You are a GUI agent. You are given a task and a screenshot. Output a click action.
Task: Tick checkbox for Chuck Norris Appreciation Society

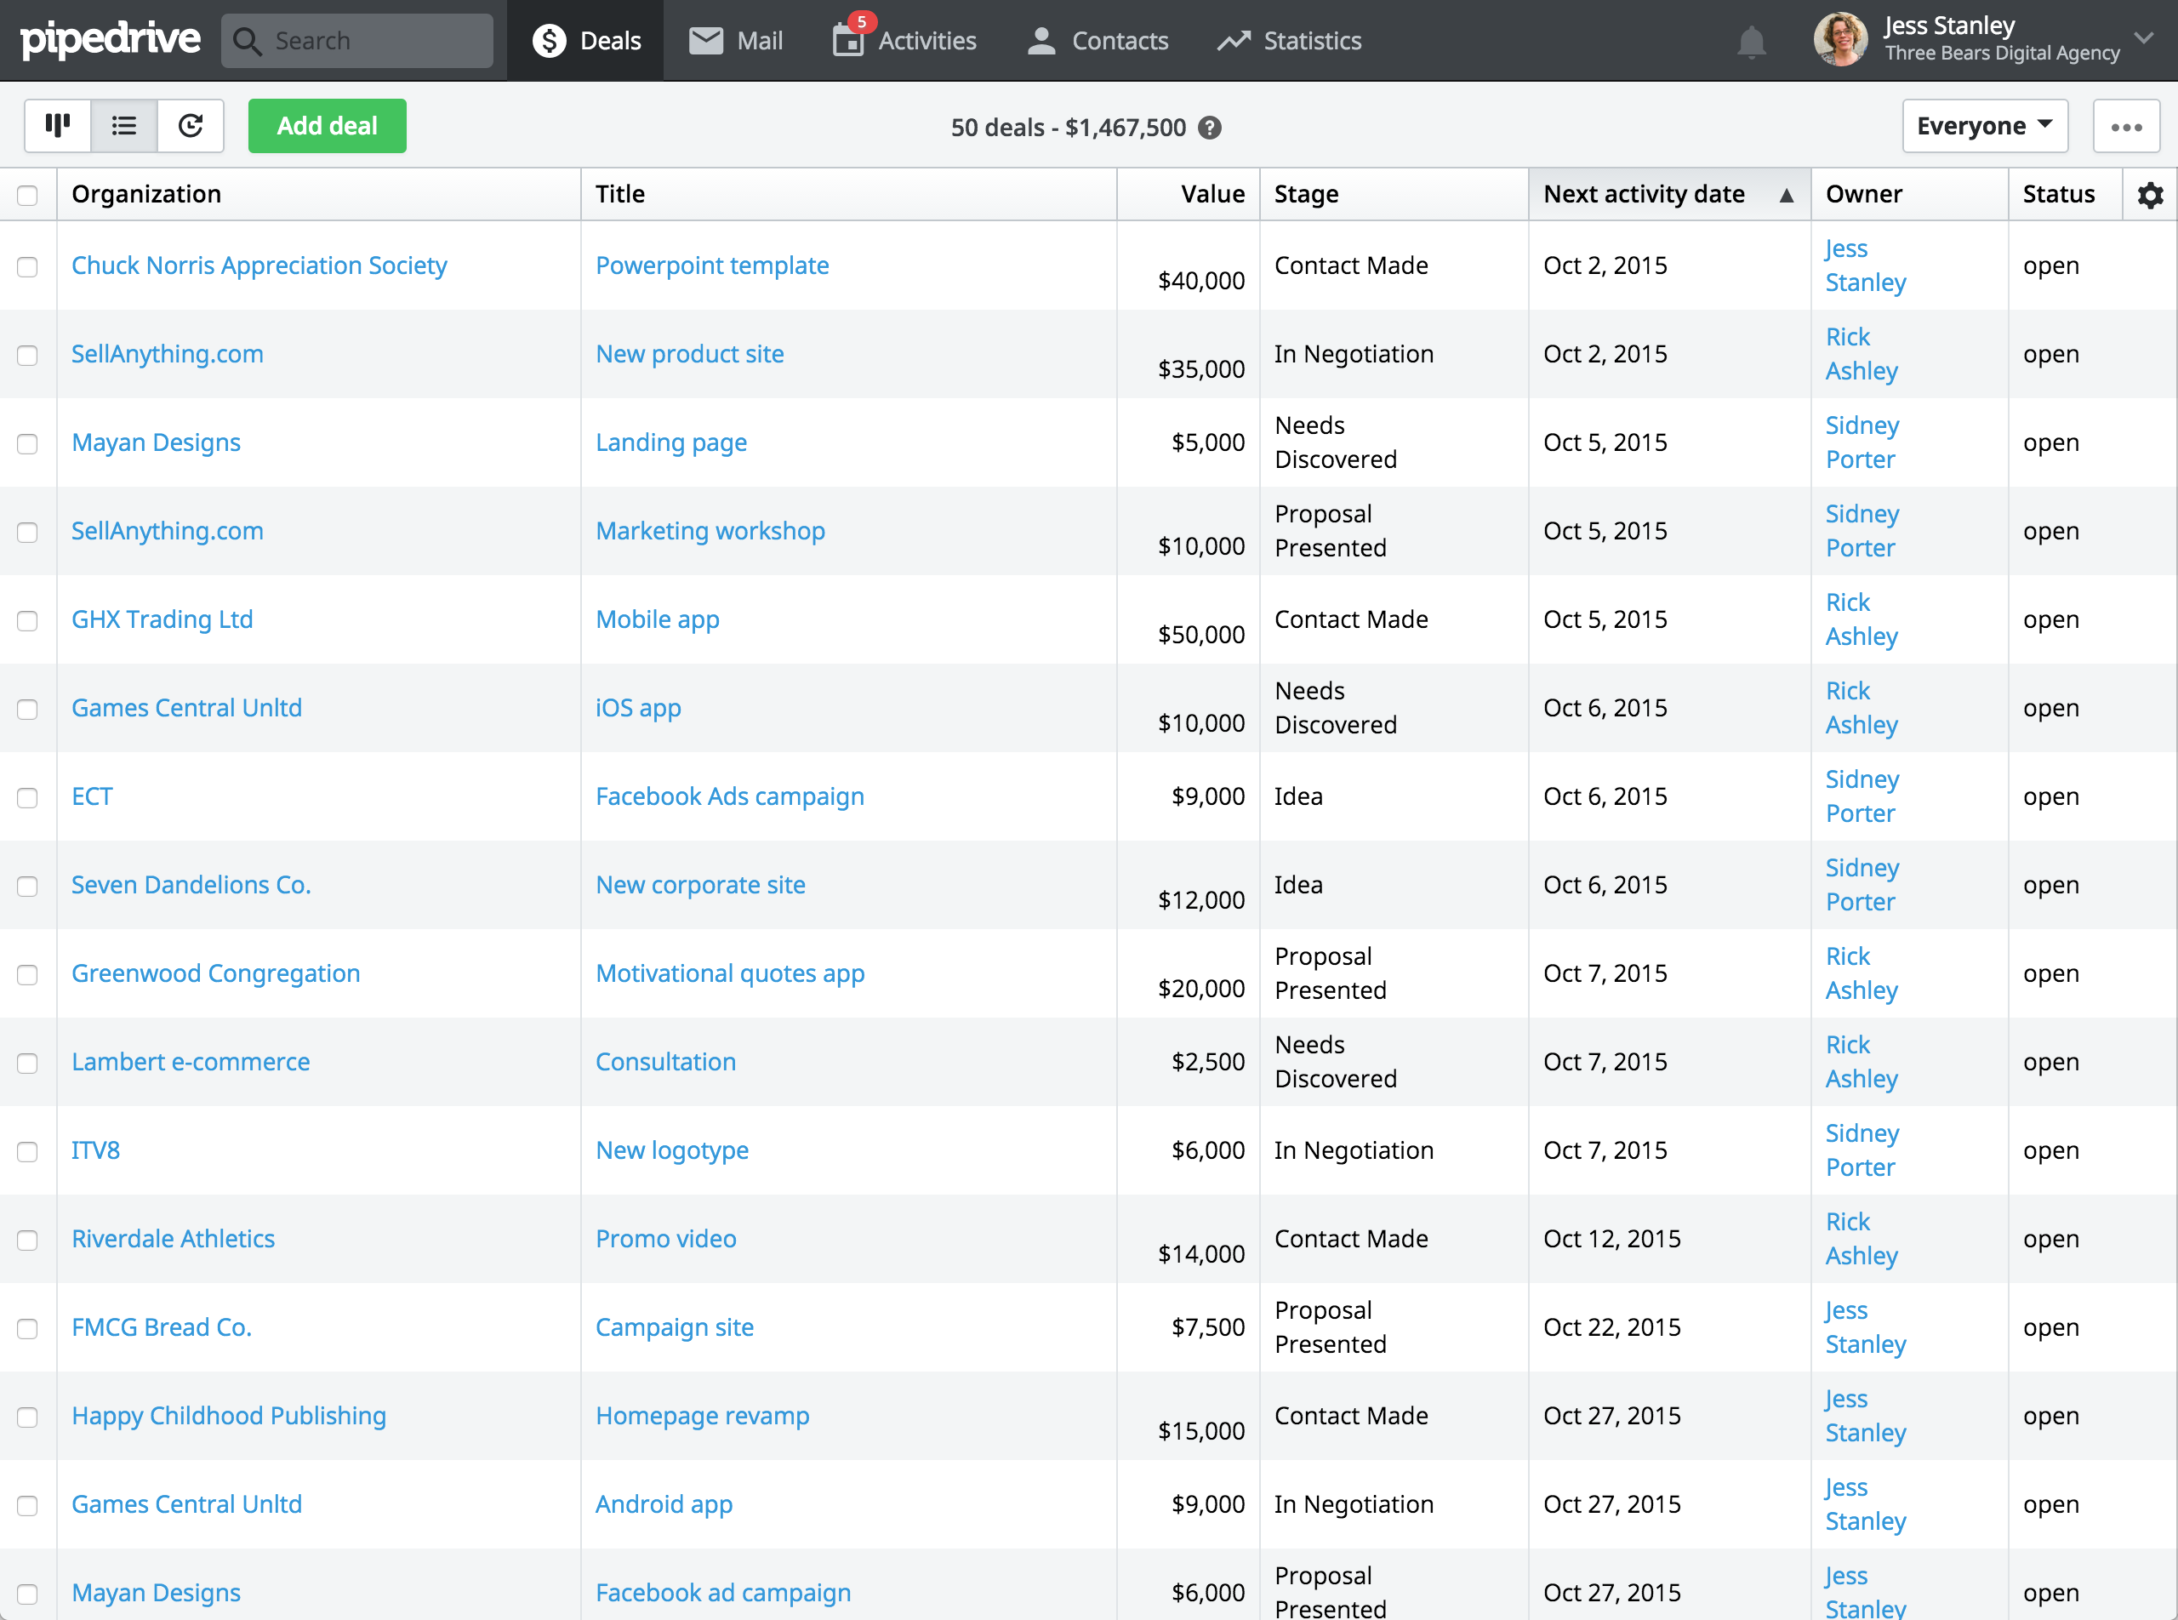coord(27,266)
